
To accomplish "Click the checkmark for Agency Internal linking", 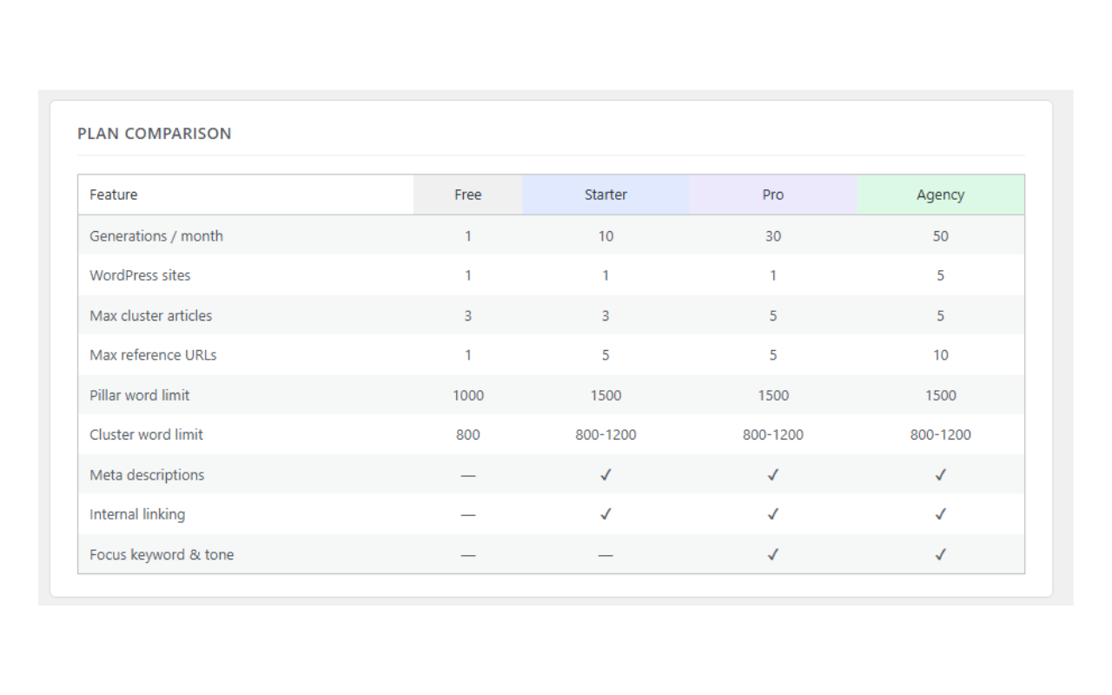I will coord(941,514).
